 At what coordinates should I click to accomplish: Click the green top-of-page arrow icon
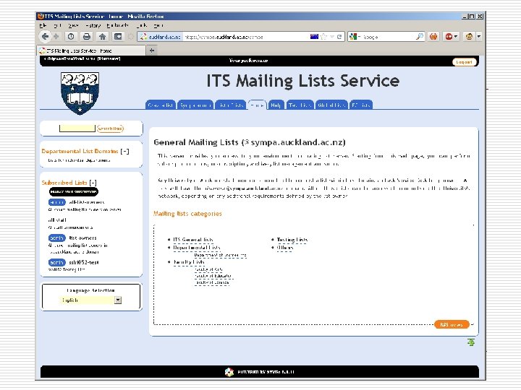click(471, 342)
